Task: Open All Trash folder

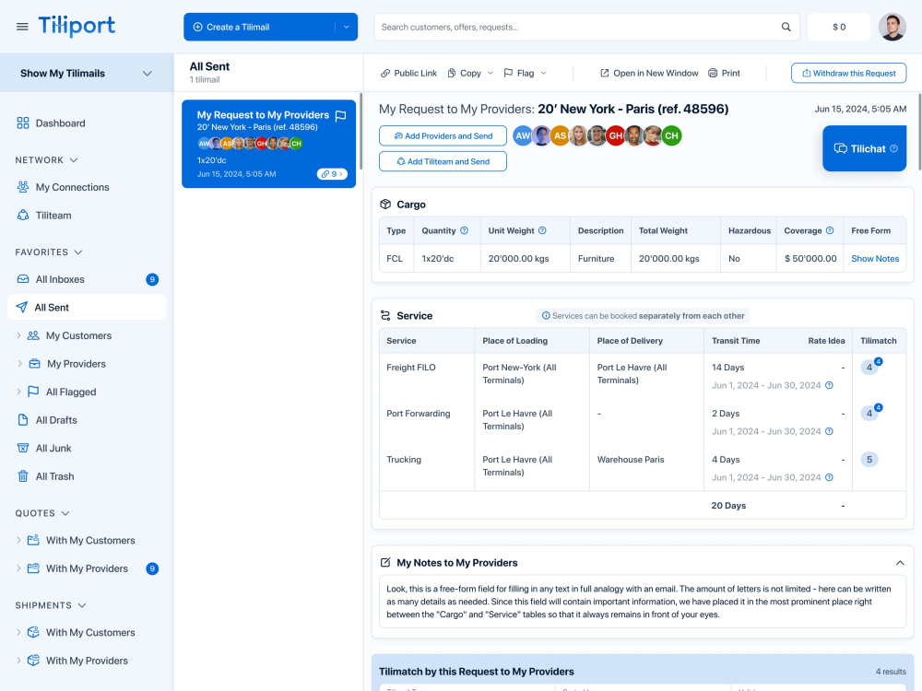Action: [x=45, y=476]
